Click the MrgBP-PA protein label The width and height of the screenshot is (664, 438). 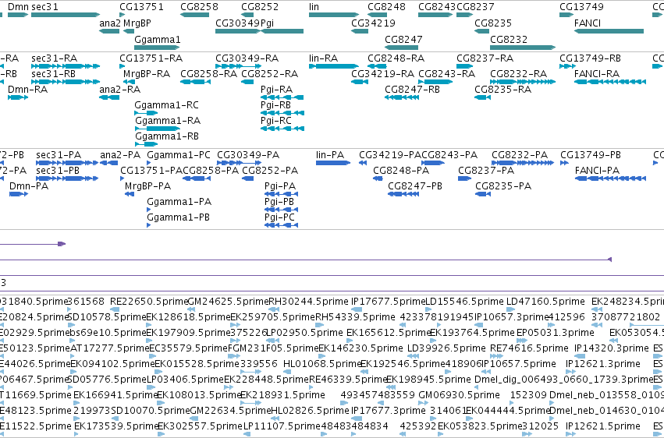click(147, 186)
